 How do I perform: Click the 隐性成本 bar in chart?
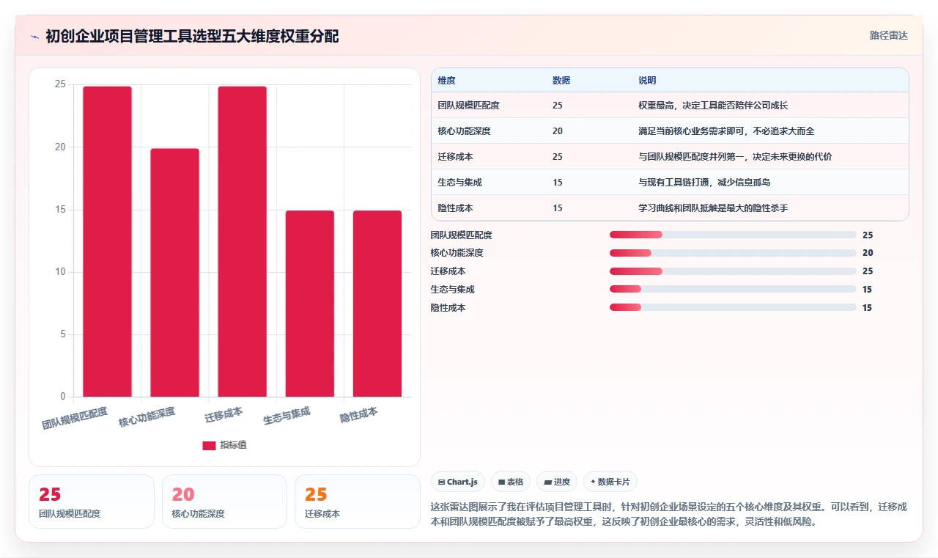click(x=377, y=304)
